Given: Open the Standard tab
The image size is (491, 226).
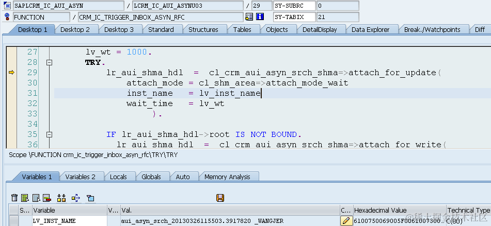Looking at the screenshot, I should pyautogui.click(x=161, y=30).
